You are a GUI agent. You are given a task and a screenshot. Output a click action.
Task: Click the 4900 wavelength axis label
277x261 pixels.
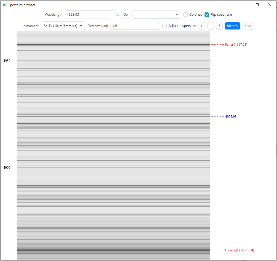point(7,168)
